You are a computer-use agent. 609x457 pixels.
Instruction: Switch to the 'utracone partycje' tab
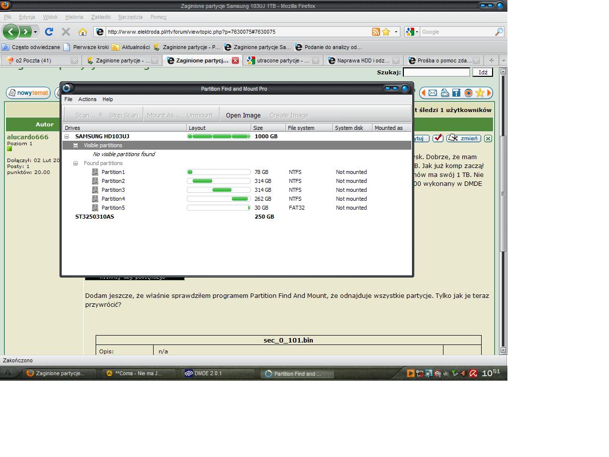point(283,60)
